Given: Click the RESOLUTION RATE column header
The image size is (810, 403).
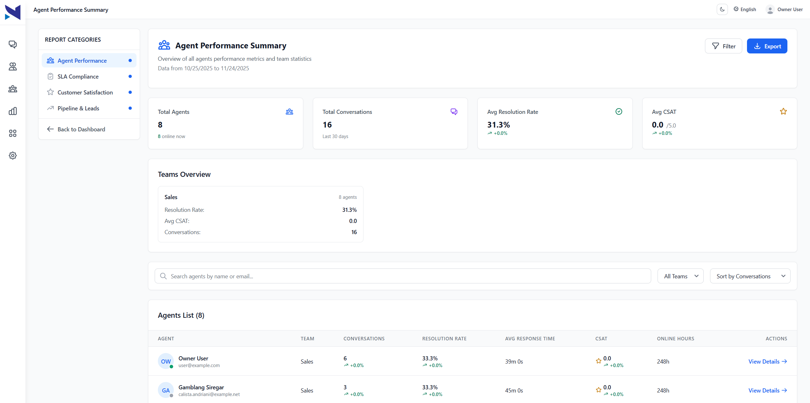Looking at the screenshot, I should coord(444,338).
